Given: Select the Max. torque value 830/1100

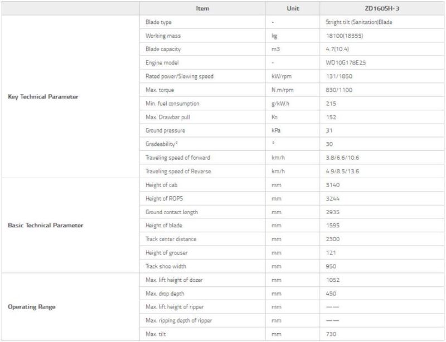Looking at the screenshot, I should coord(339,90).
